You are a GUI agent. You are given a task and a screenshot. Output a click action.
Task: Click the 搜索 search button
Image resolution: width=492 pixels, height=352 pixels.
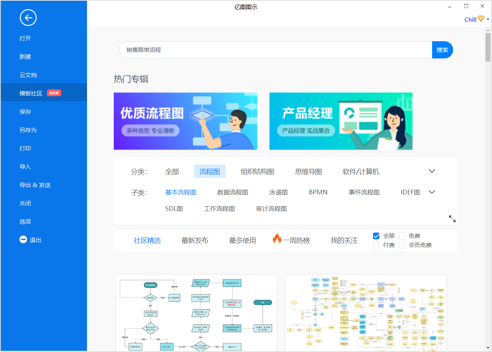point(442,50)
